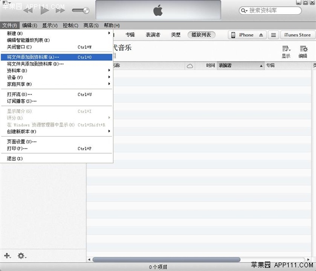Open the 控制 menu in menu bar

coord(70,25)
